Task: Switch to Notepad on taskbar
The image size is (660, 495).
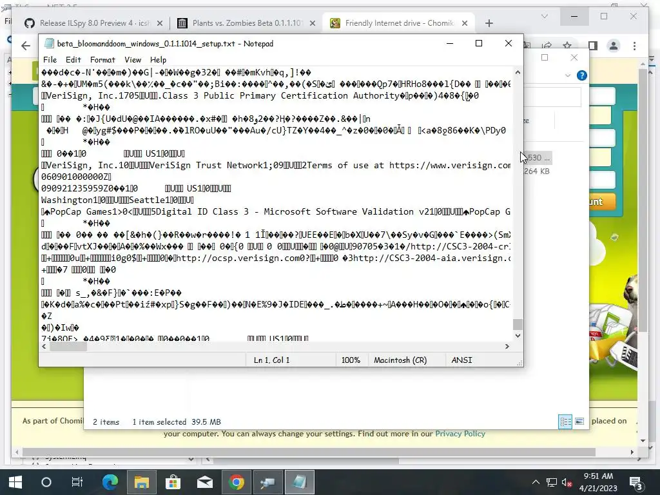Action: pyautogui.click(x=299, y=482)
